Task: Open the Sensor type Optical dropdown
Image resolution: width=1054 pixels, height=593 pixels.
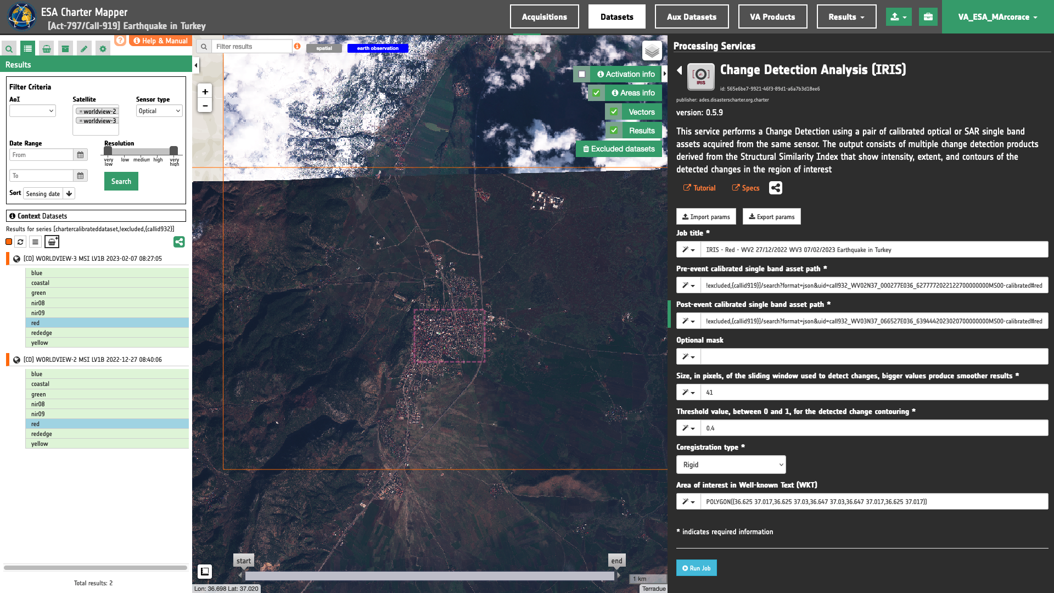Action: [159, 111]
